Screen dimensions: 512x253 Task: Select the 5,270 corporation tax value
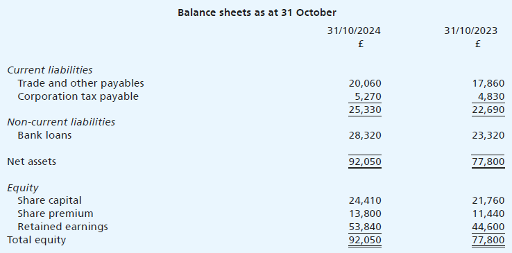tap(368, 97)
